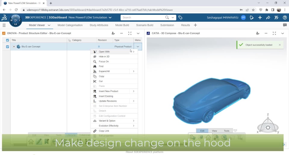This screenshot has height=155, width=289.
Task: Open the Model Viewer tab dropdown
Action: (x=49, y=25)
